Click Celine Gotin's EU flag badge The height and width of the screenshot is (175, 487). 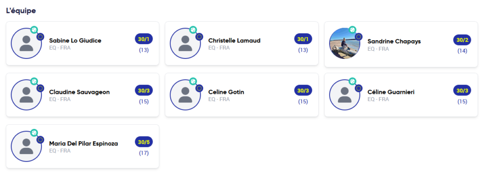coord(199,88)
